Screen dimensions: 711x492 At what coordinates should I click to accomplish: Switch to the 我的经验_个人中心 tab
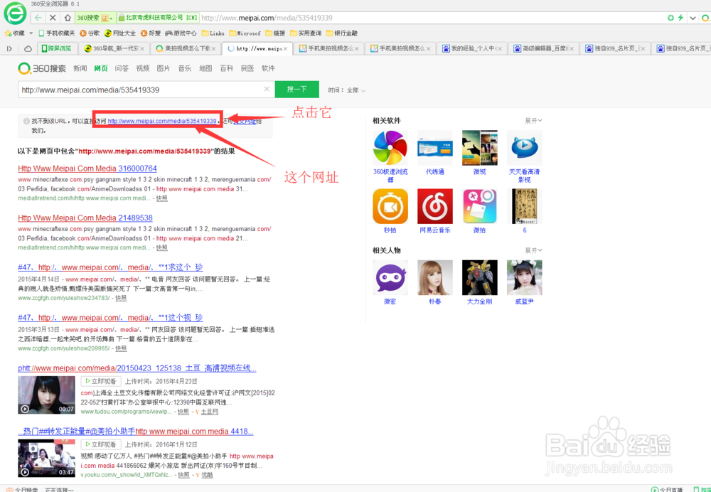click(x=472, y=48)
